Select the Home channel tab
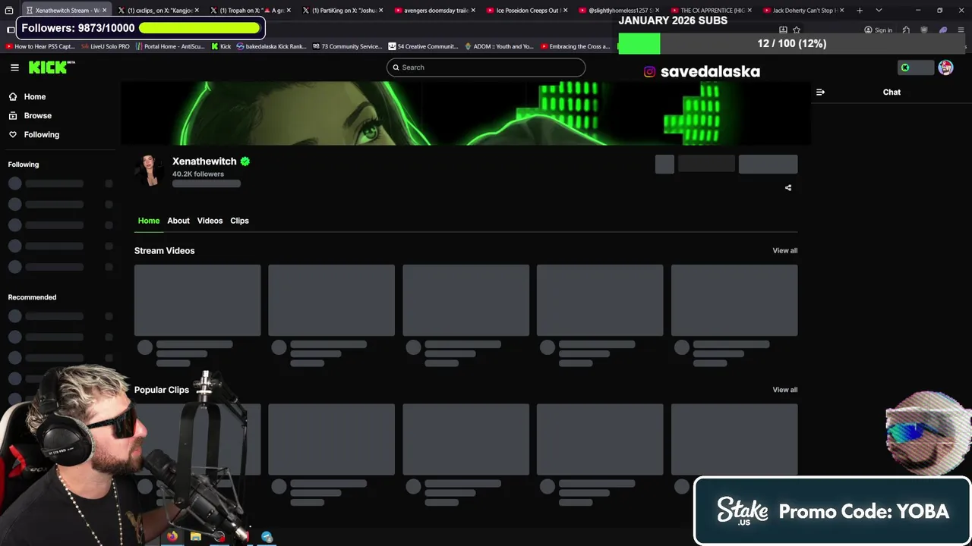The image size is (972, 546). click(x=149, y=221)
